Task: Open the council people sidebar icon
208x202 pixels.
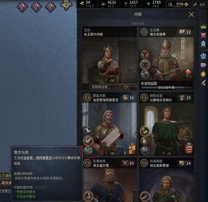Action: [x=203, y=56]
